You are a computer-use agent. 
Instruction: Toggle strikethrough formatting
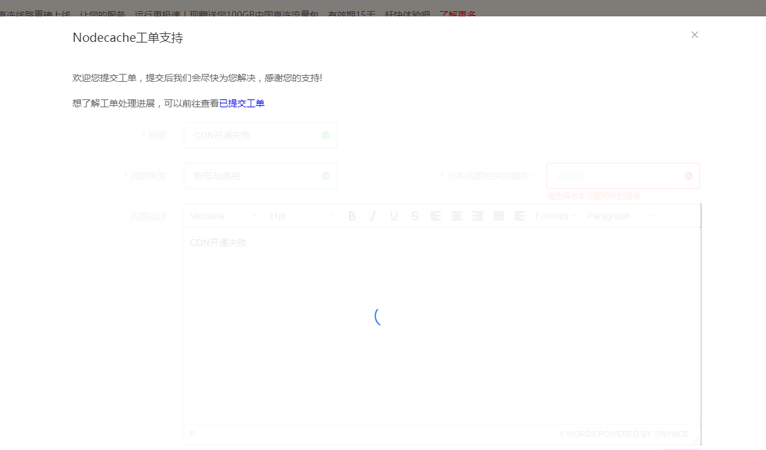[415, 216]
